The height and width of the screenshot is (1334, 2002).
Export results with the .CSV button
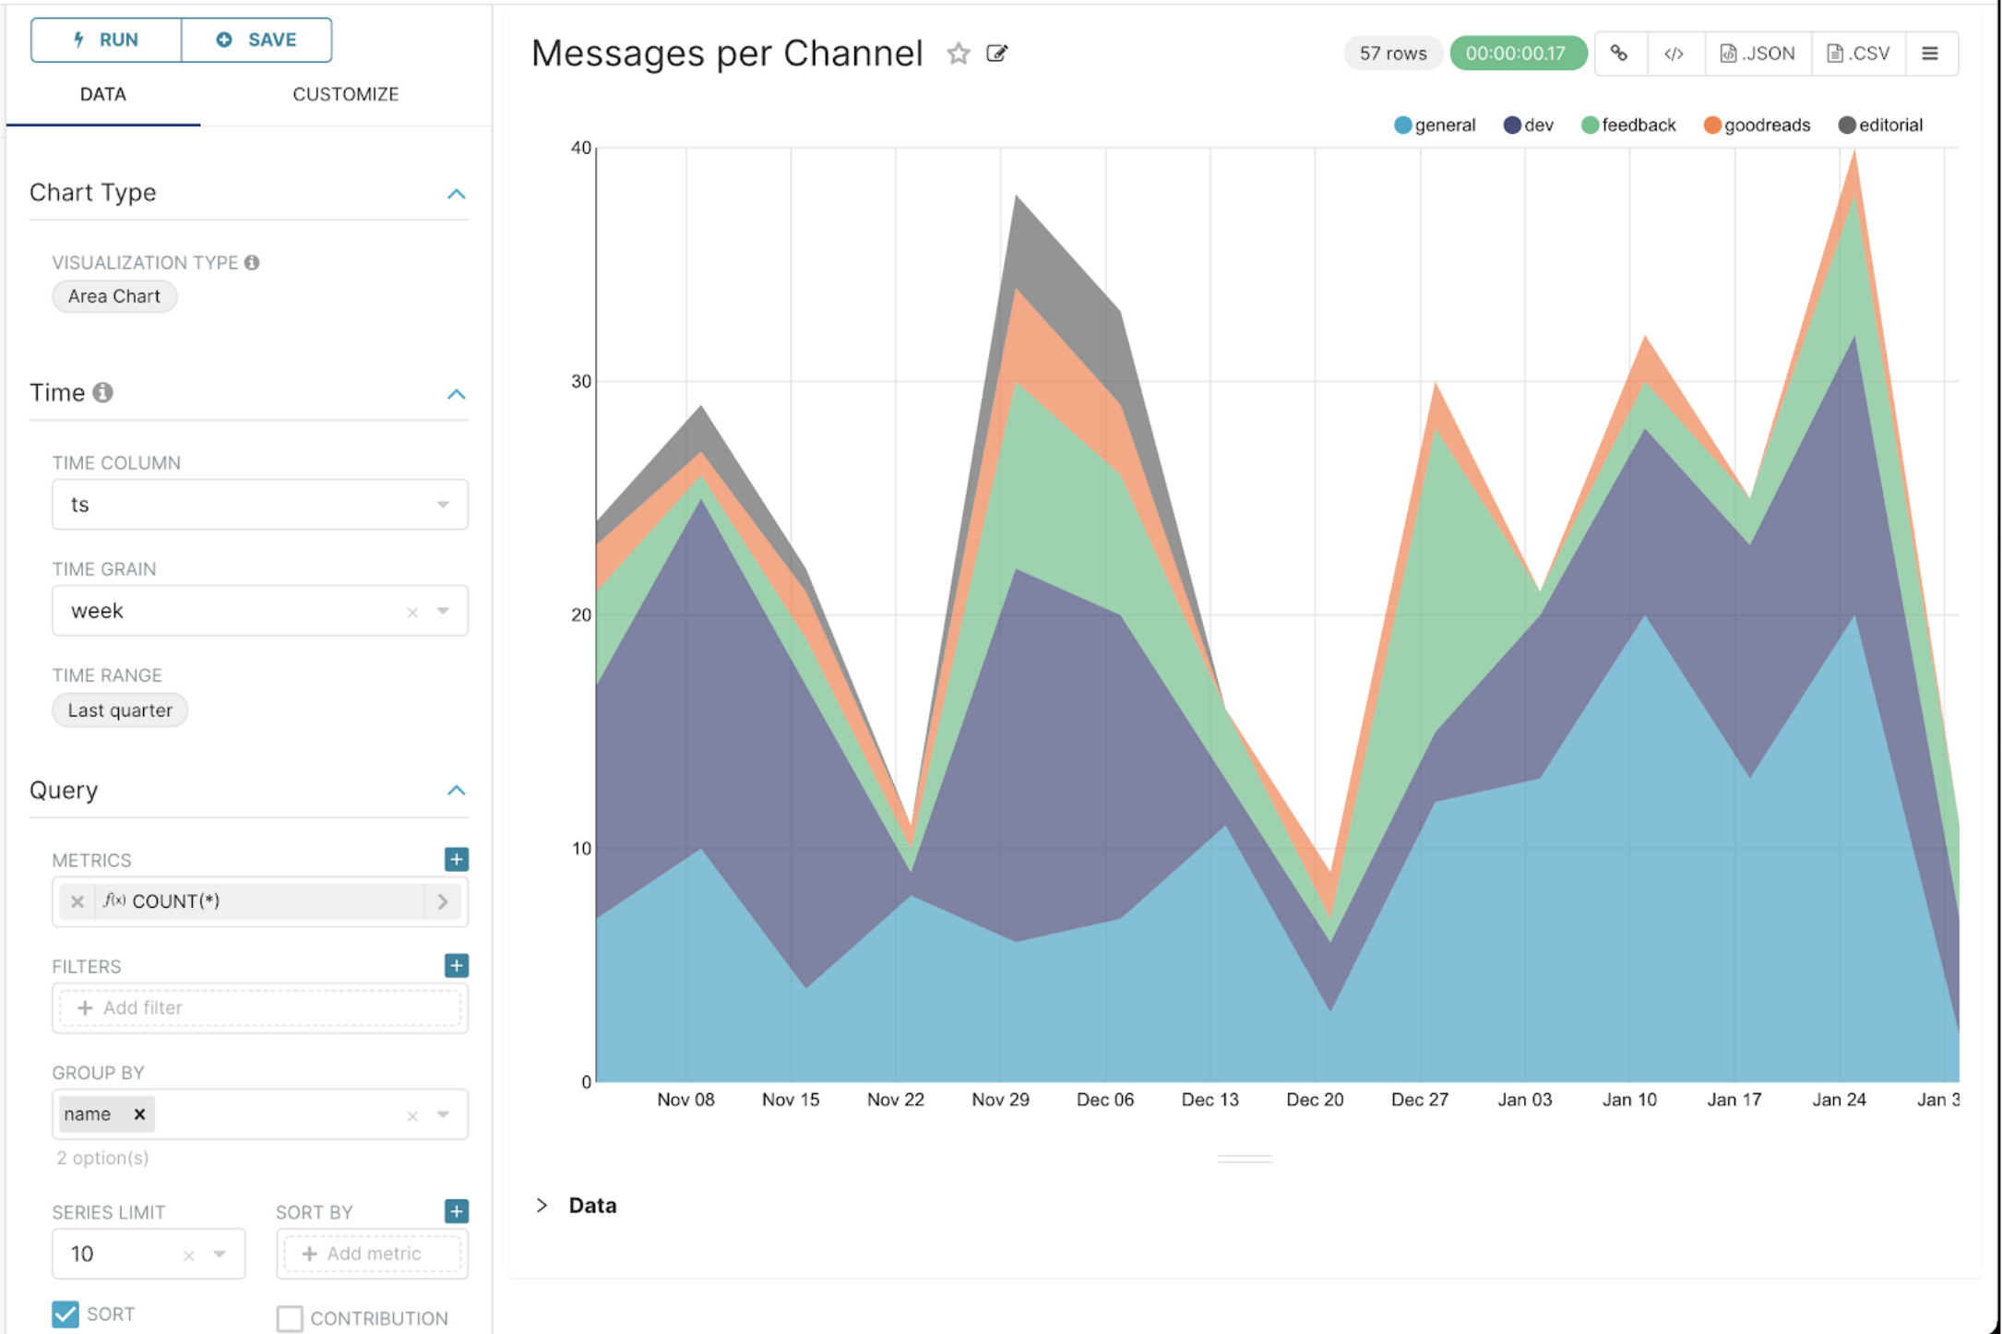pyautogui.click(x=1858, y=54)
